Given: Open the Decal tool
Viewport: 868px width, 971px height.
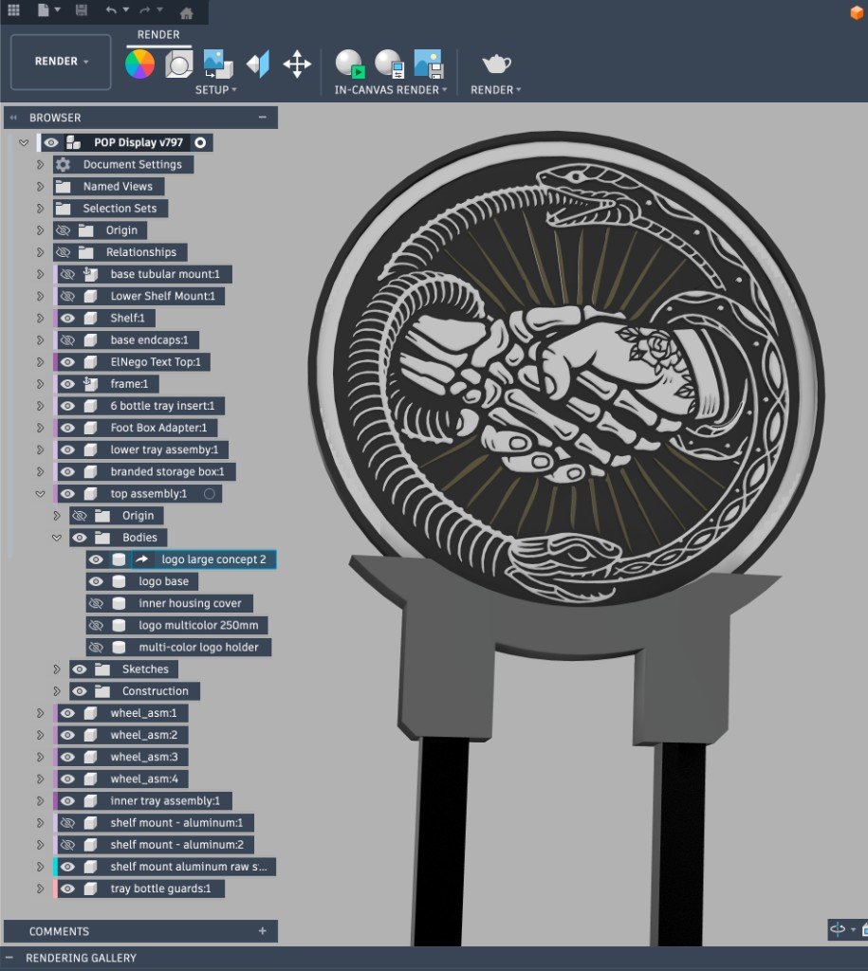Looking at the screenshot, I should click(x=217, y=64).
